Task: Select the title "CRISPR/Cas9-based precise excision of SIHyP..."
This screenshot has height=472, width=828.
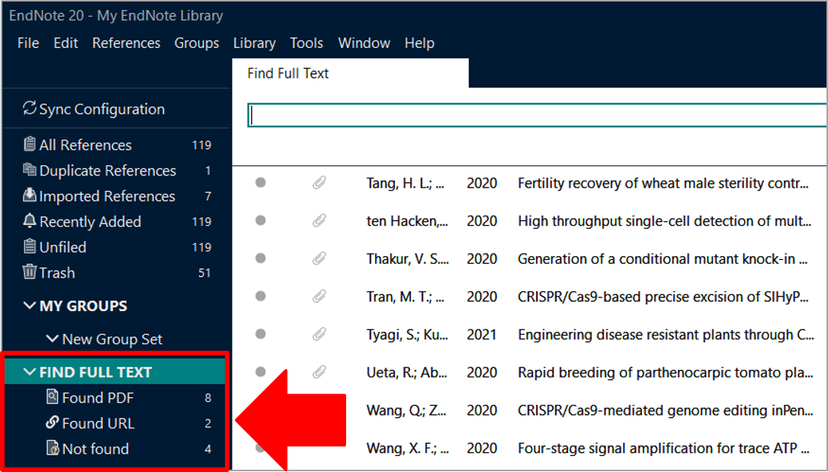Action: tap(663, 297)
